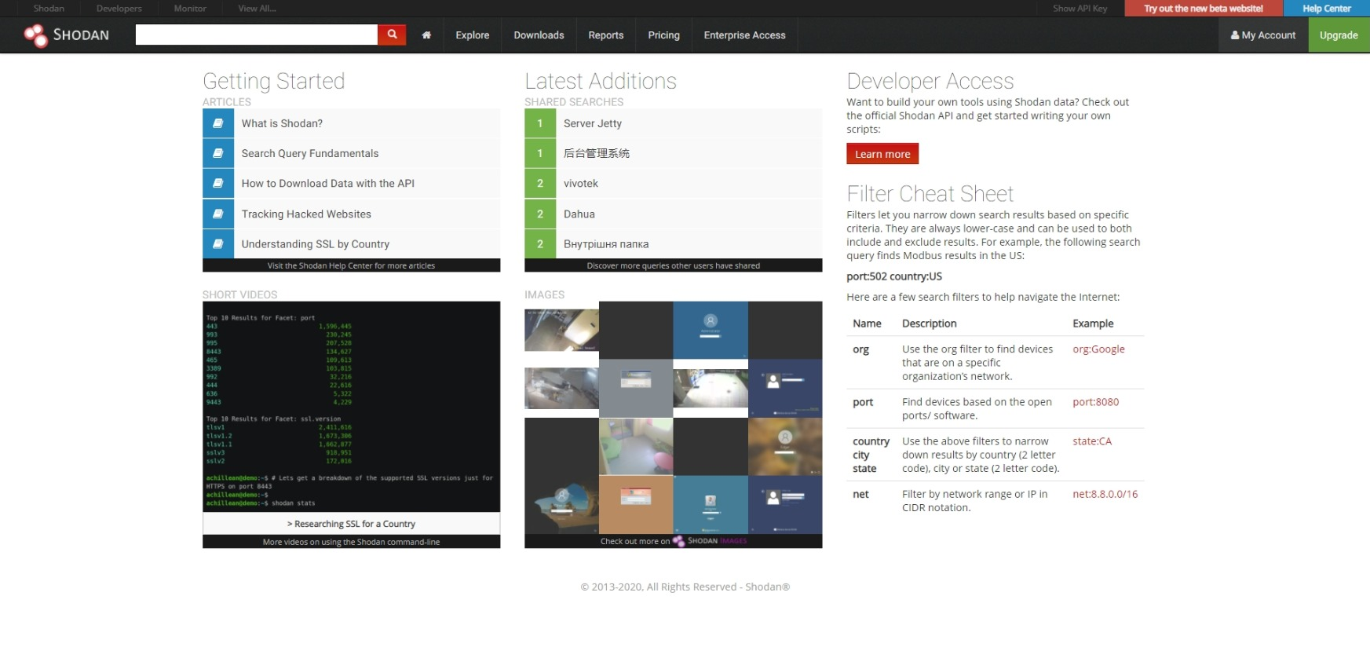The image size is (1370, 669).
Task: Click green number badge next to vivotek
Action: click(x=540, y=184)
